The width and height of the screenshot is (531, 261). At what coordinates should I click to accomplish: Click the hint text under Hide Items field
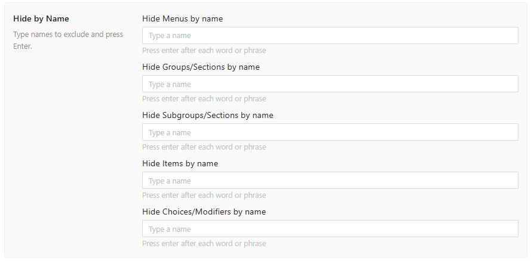[204, 195]
